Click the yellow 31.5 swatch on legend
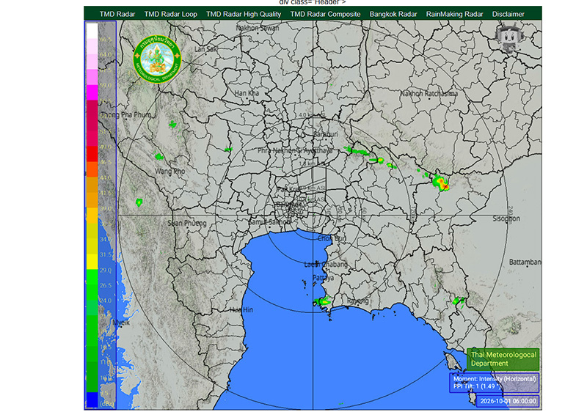This screenshot has height=412, width=587. coord(92,261)
